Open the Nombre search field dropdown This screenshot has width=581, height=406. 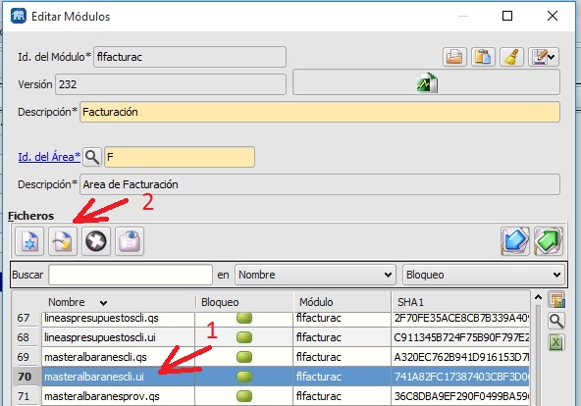click(x=315, y=275)
